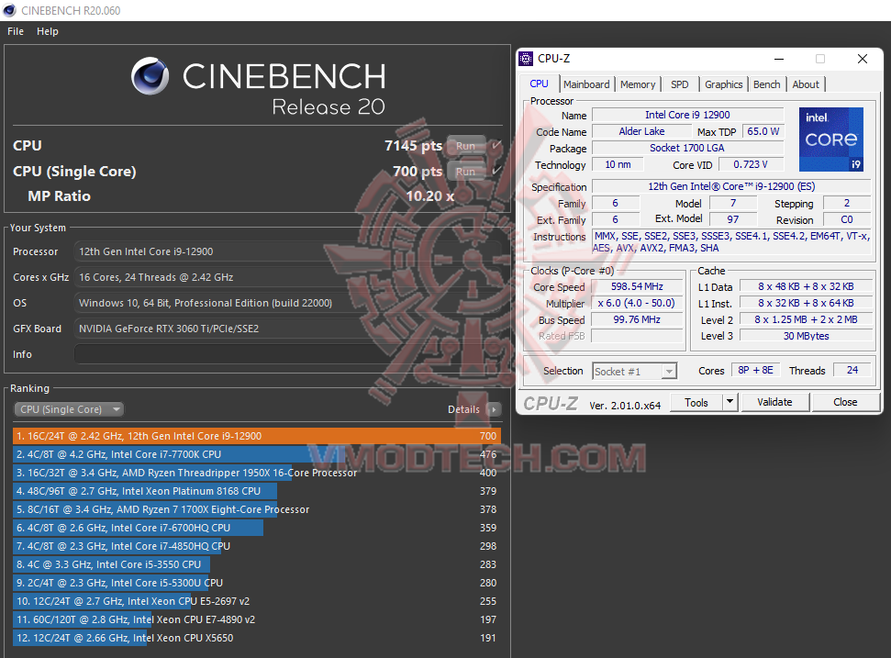The height and width of the screenshot is (658, 891).
Task: Click the Cores x GHz field
Action: (x=287, y=277)
